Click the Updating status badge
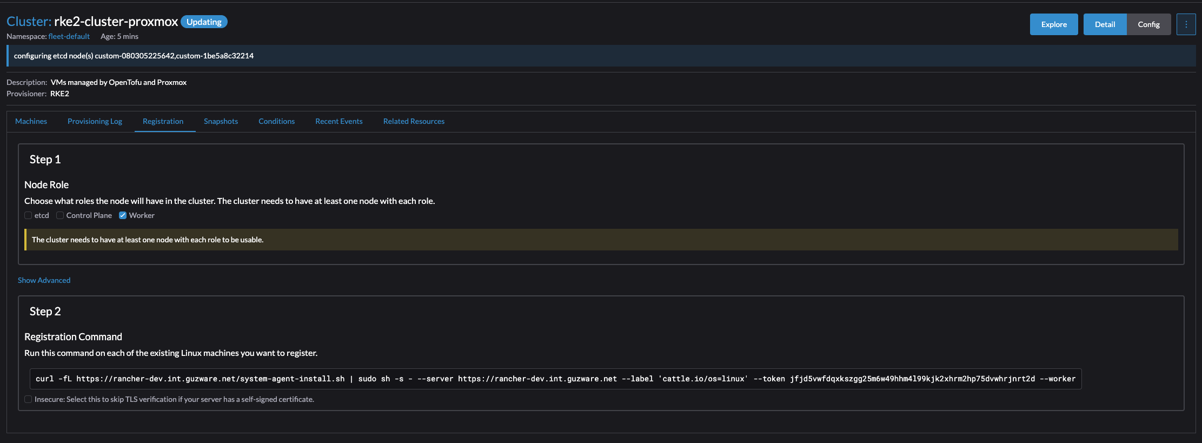1202x443 pixels. (204, 22)
